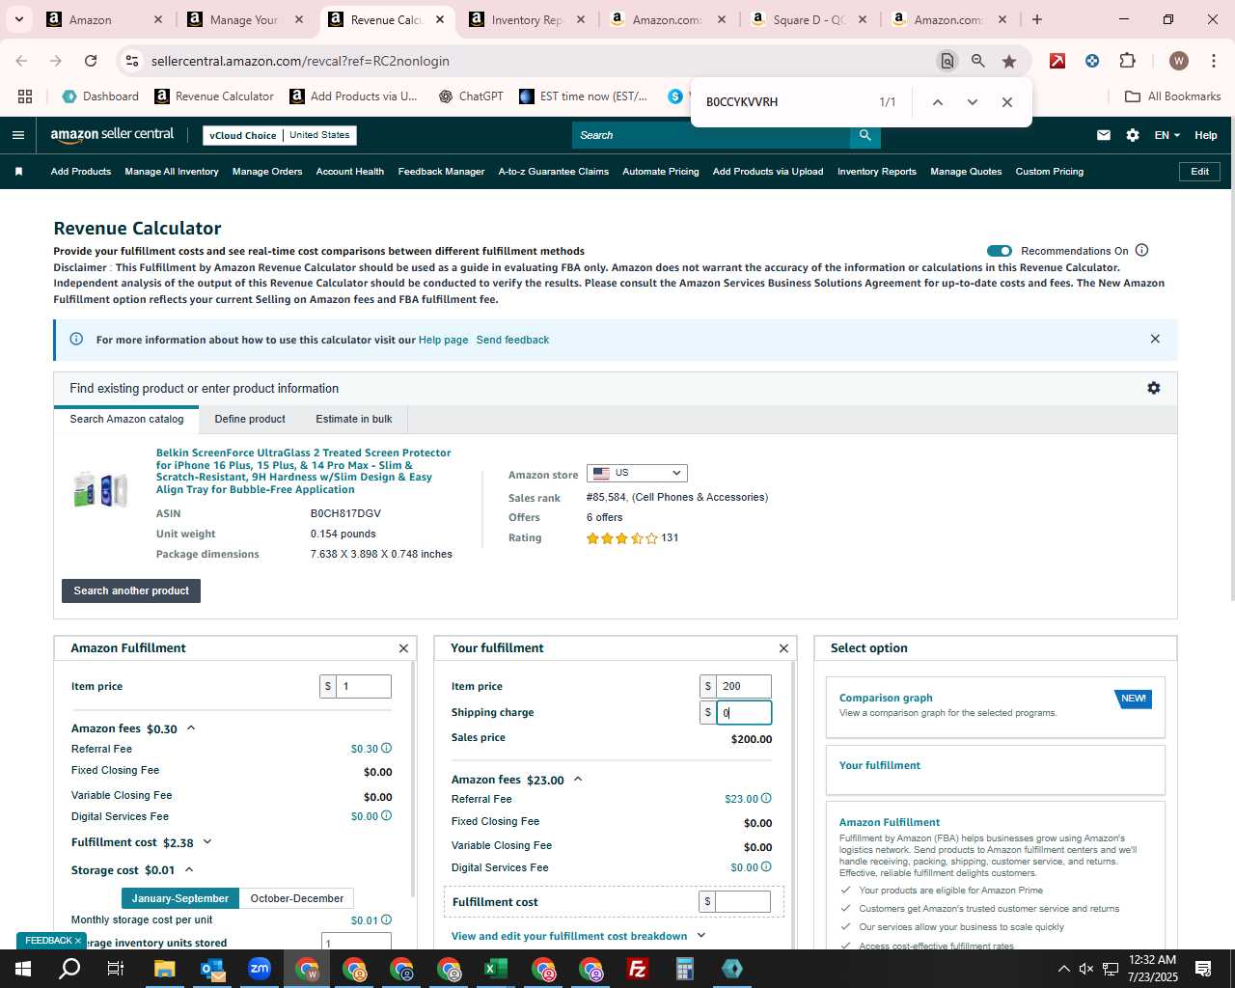Open Manage All Inventory menu item
Viewport: 1235px width, 988px height.
(172, 172)
